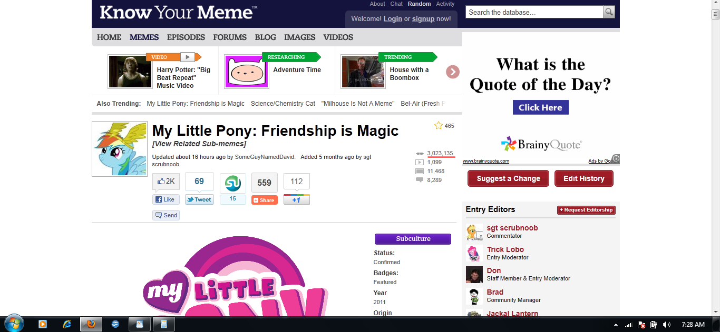This screenshot has width=720, height=332.
Task: Open the VIDEOS nav item
Action: pyautogui.click(x=338, y=37)
